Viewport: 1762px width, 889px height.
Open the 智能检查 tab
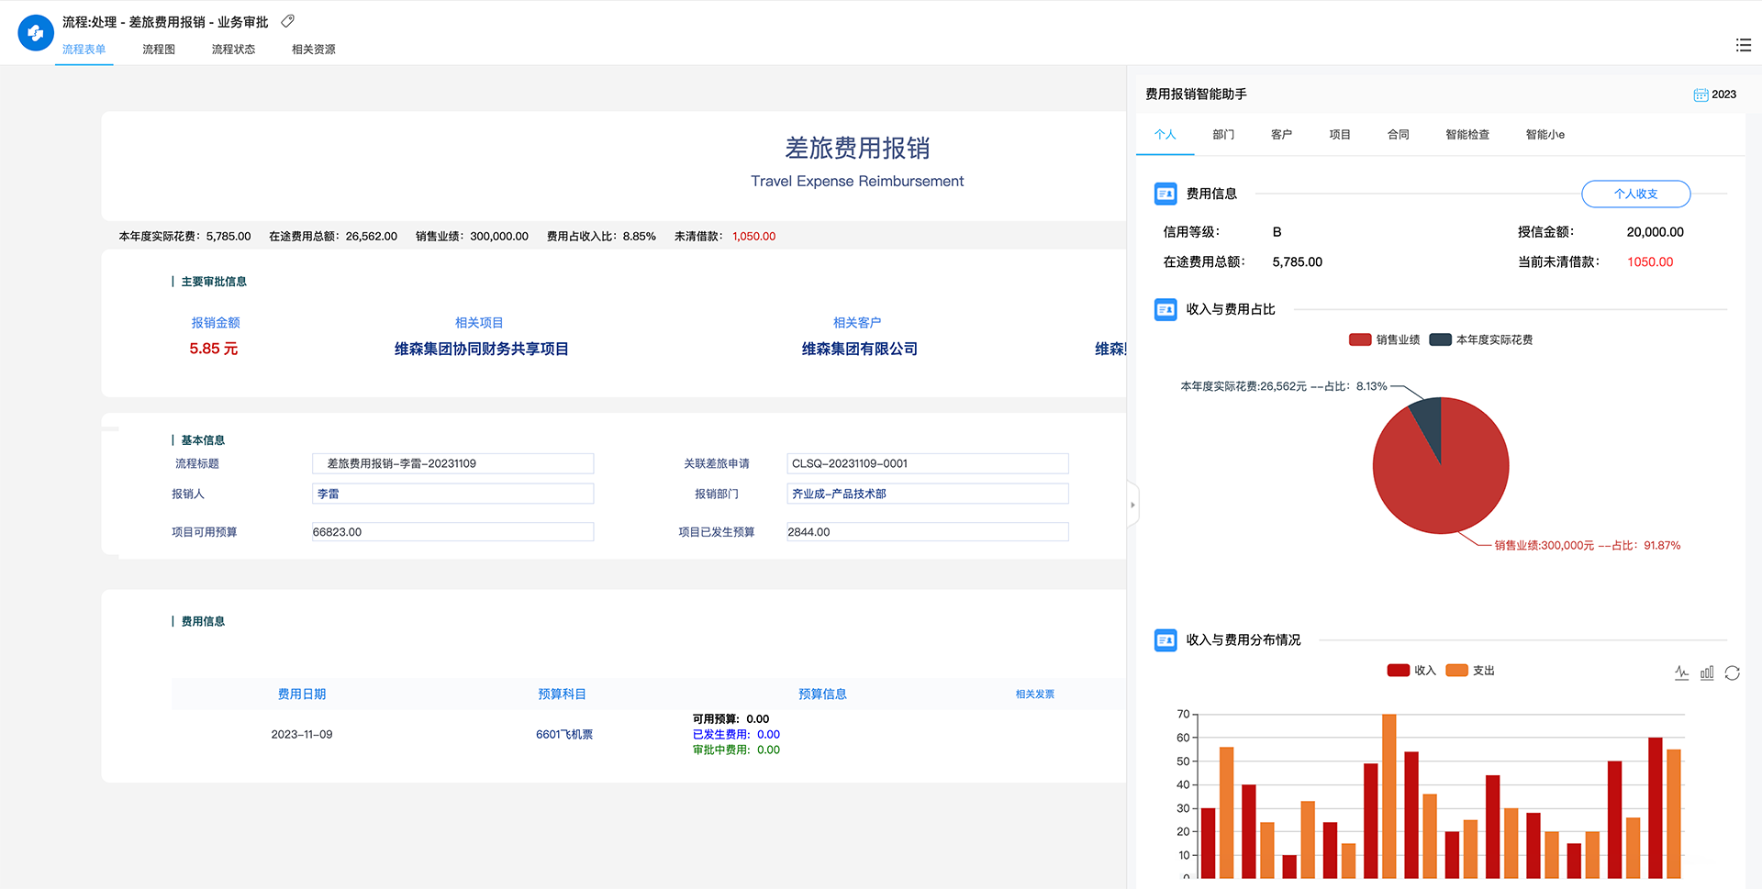[x=1466, y=134]
